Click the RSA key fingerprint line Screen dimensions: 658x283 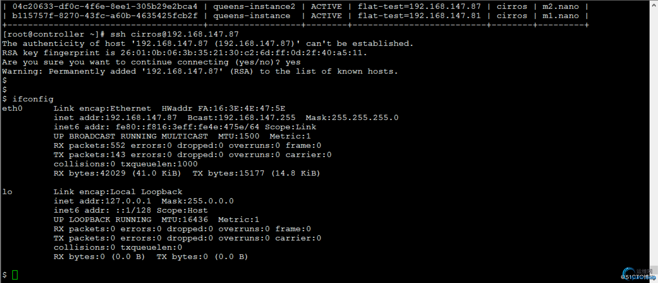[184, 53]
